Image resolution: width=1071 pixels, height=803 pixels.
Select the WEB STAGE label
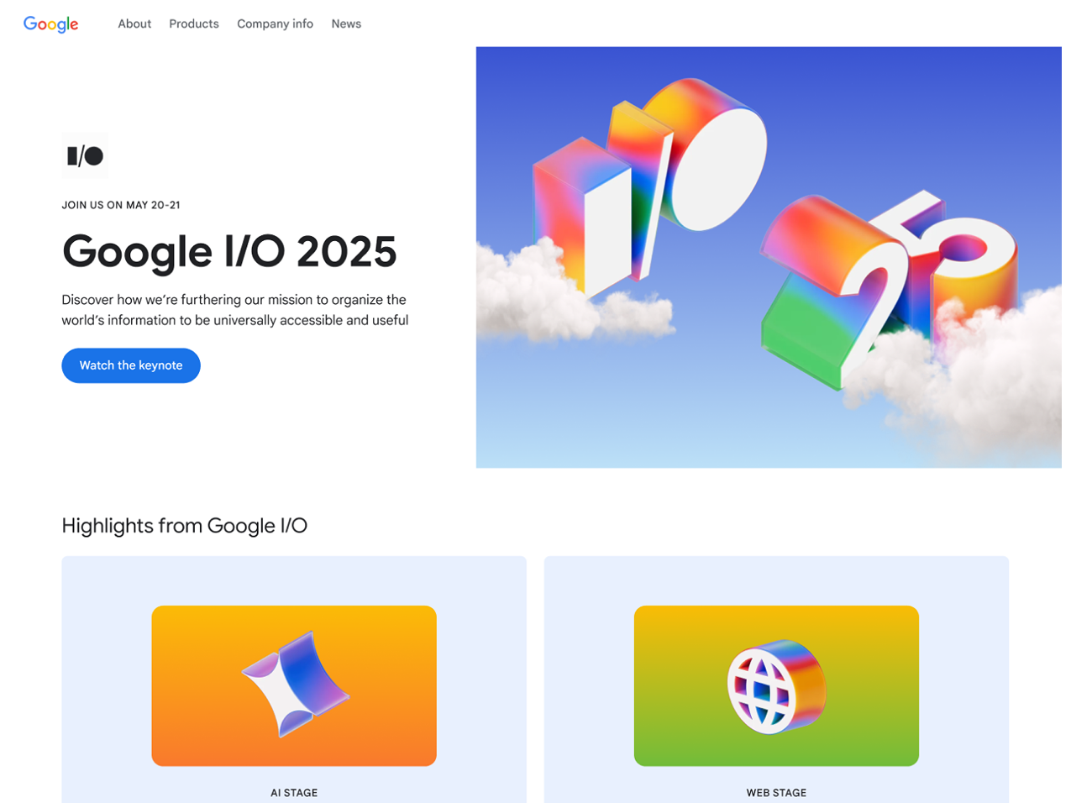(x=776, y=792)
